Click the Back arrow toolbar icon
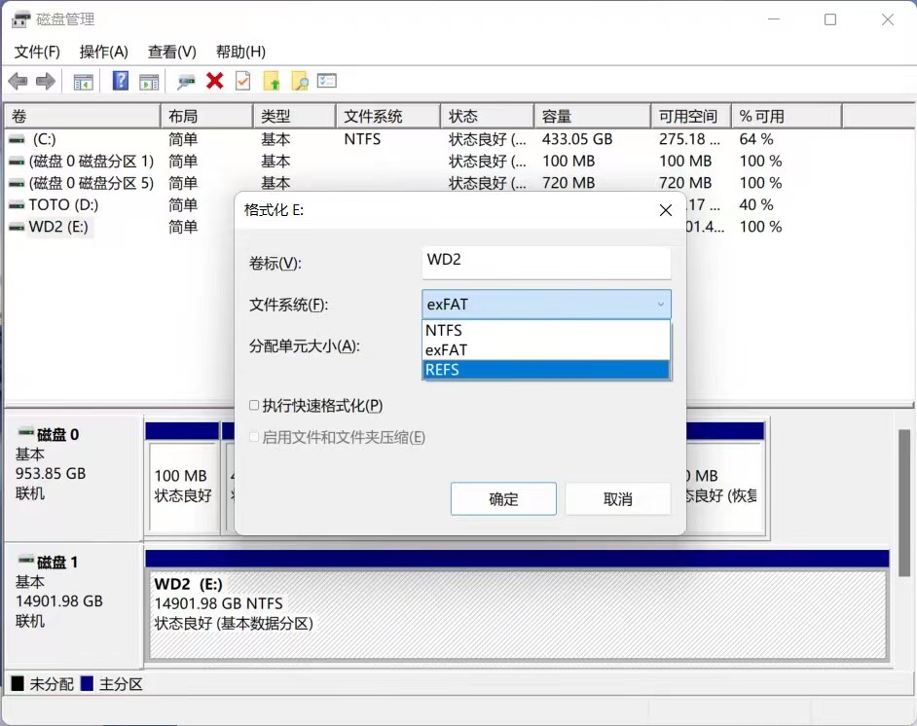The width and height of the screenshot is (917, 726). coord(18,81)
